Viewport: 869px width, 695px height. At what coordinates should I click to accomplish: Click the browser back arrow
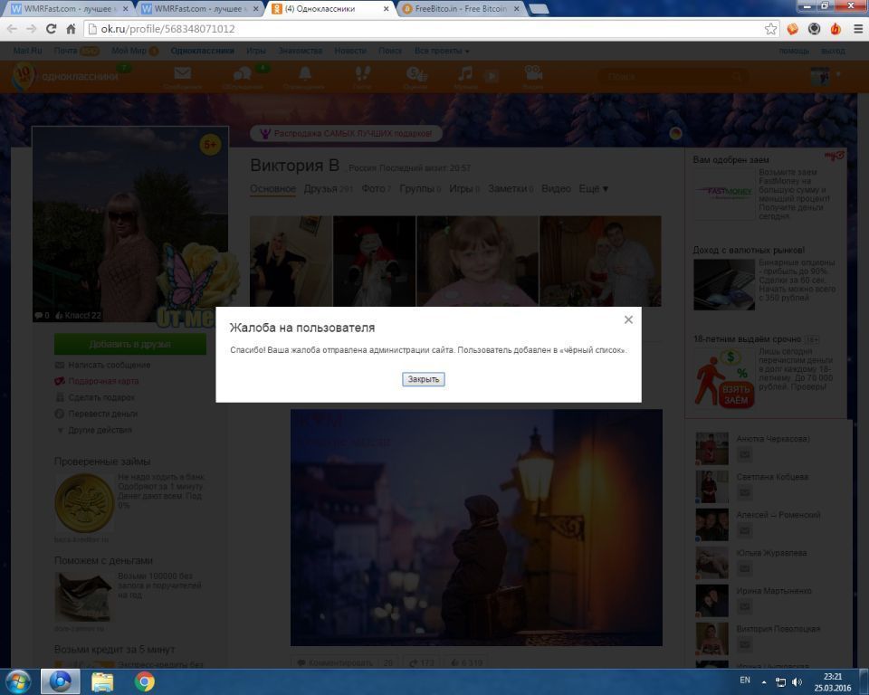click(x=12, y=29)
